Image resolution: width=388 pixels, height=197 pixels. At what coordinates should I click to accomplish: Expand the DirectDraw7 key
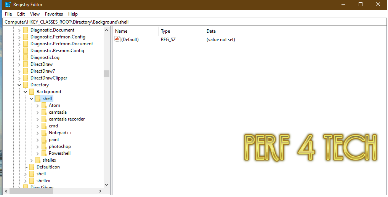click(x=19, y=71)
